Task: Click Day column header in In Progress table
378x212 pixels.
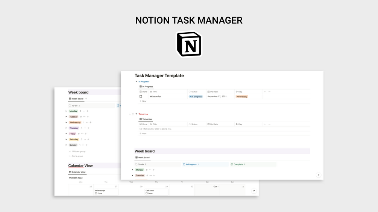Action: click(239, 92)
